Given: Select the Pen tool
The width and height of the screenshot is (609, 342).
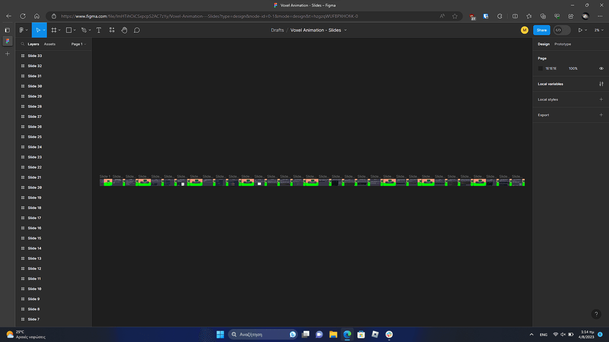Looking at the screenshot, I should click(x=84, y=30).
